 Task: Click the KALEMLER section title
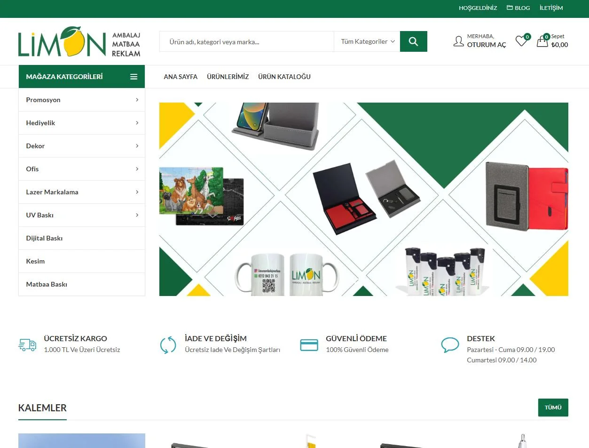42,408
